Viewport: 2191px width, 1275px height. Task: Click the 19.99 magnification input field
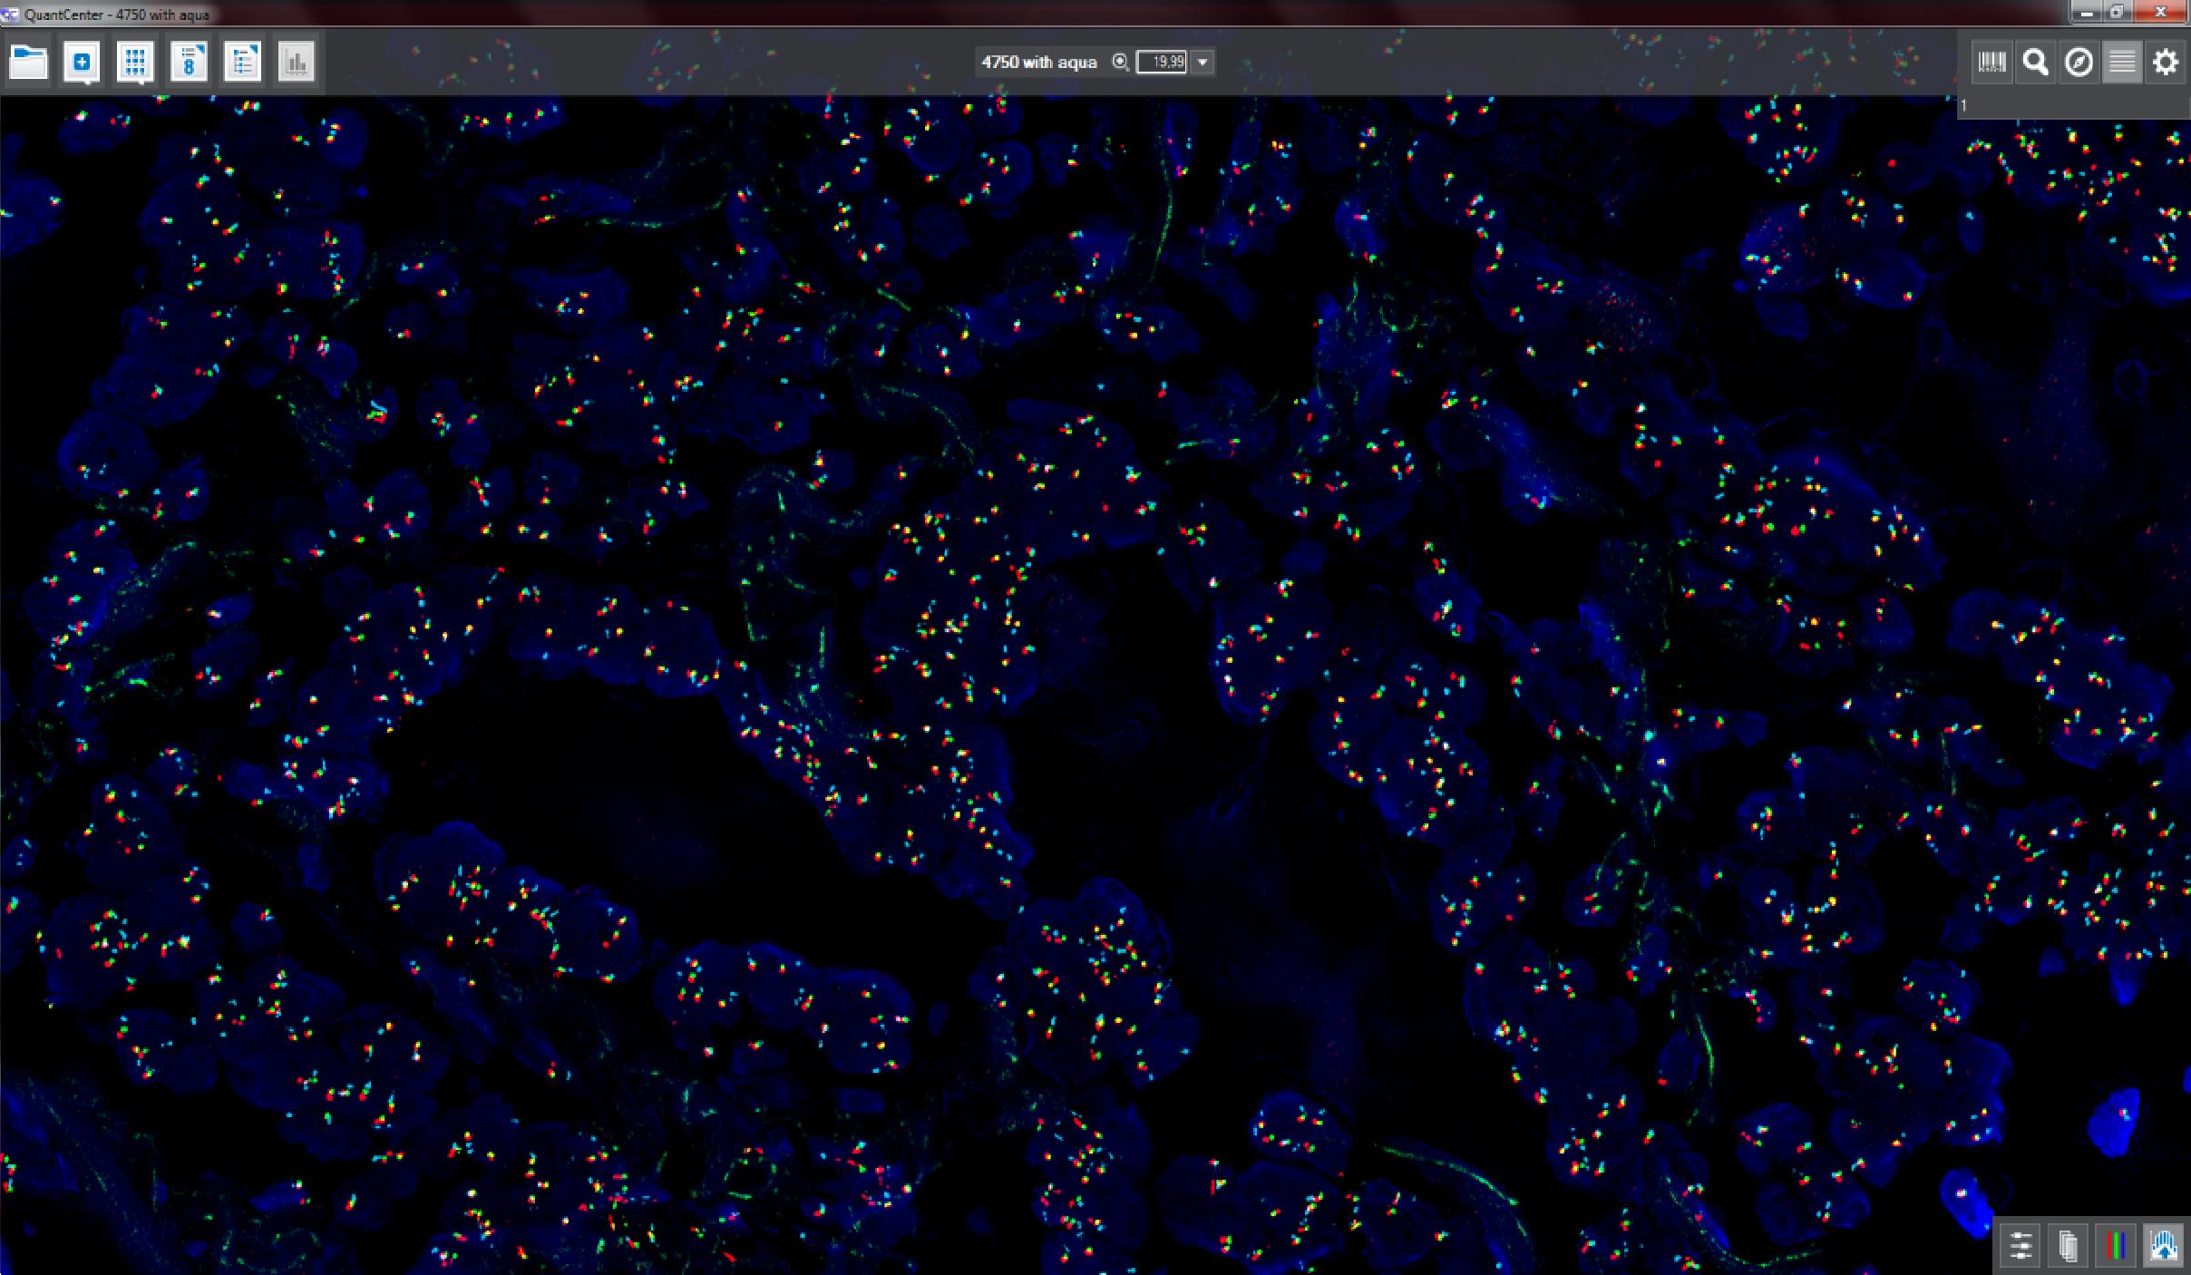1162,63
